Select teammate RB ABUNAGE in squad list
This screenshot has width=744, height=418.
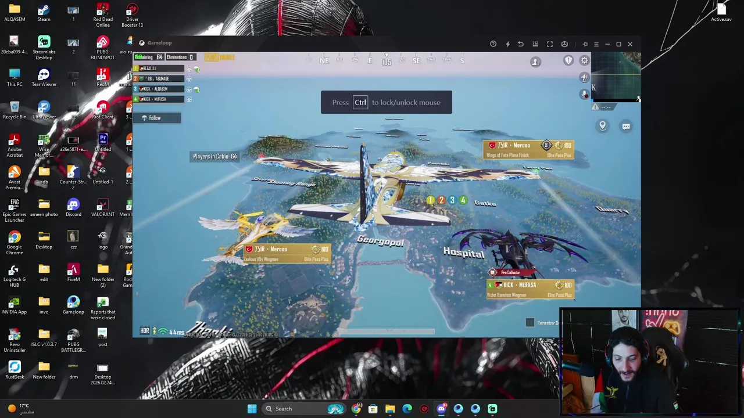coord(159,78)
